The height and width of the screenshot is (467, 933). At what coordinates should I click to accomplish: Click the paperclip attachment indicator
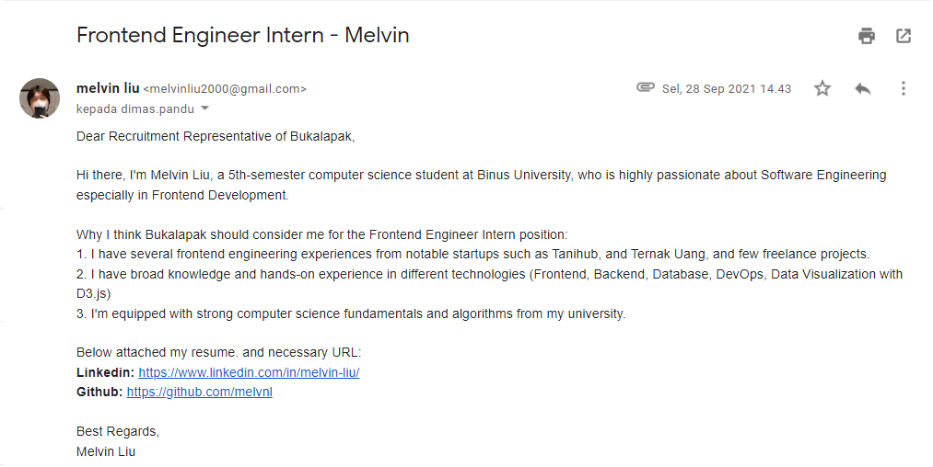[645, 87]
